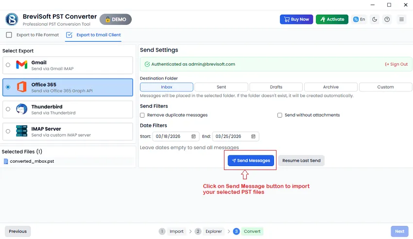Select the IMAP Server radio button
413x239 pixels.
point(8,131)
